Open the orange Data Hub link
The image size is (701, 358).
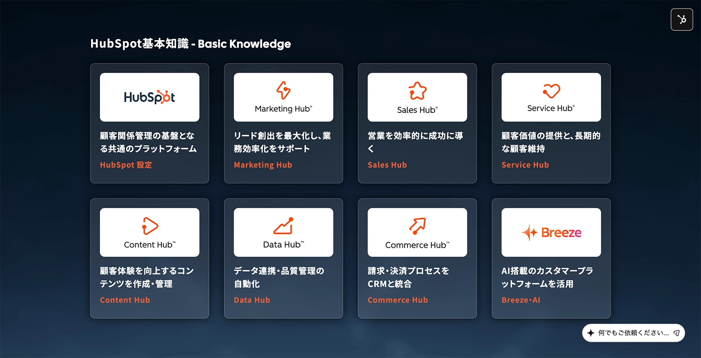(252, 300)
